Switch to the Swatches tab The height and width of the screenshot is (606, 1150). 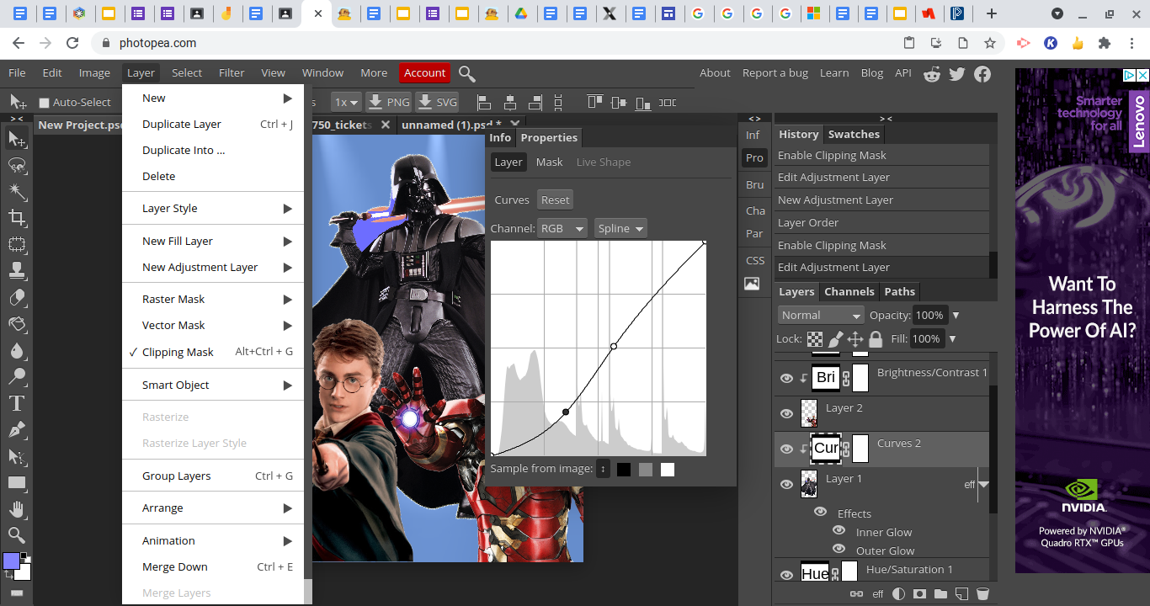tap(854, 134)
